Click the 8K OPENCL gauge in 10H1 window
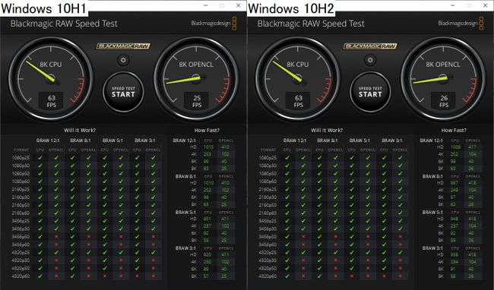Screen dimensions: 494x290 tap(196, 79)
